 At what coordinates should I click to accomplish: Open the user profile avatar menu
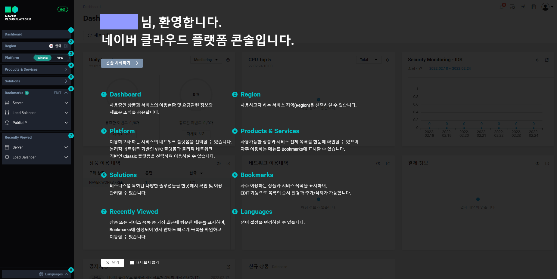(547, 7)
